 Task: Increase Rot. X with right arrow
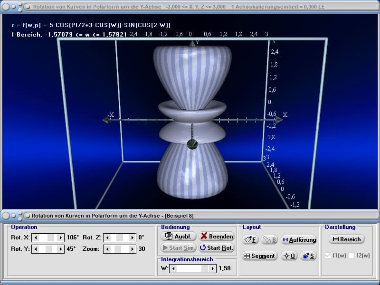pos(61,238)
